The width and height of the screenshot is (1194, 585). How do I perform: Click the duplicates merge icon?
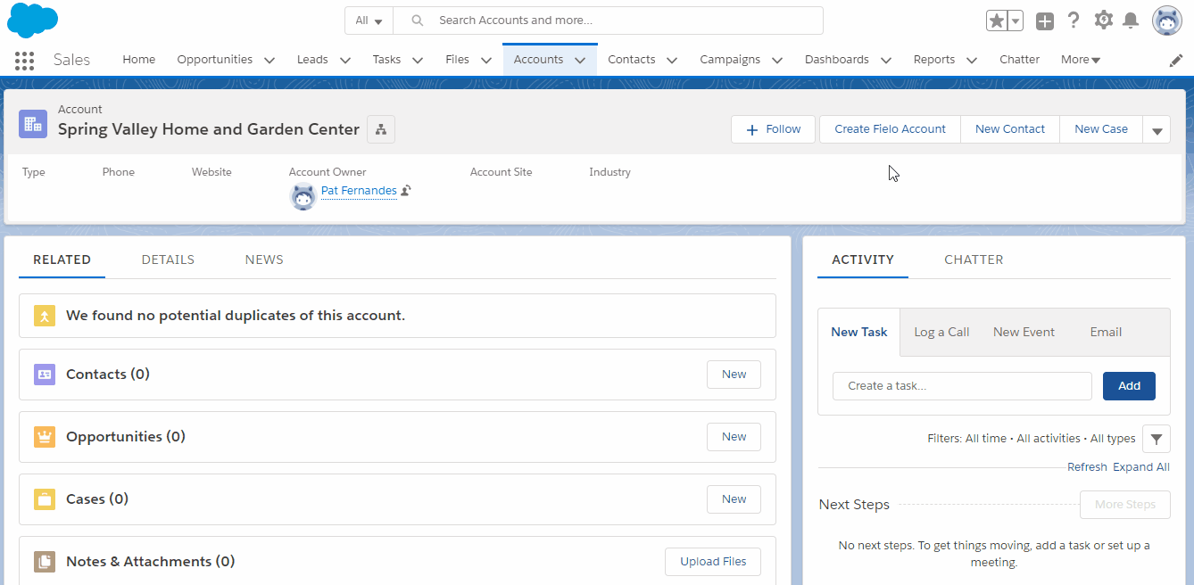click(x=45, y=316)
